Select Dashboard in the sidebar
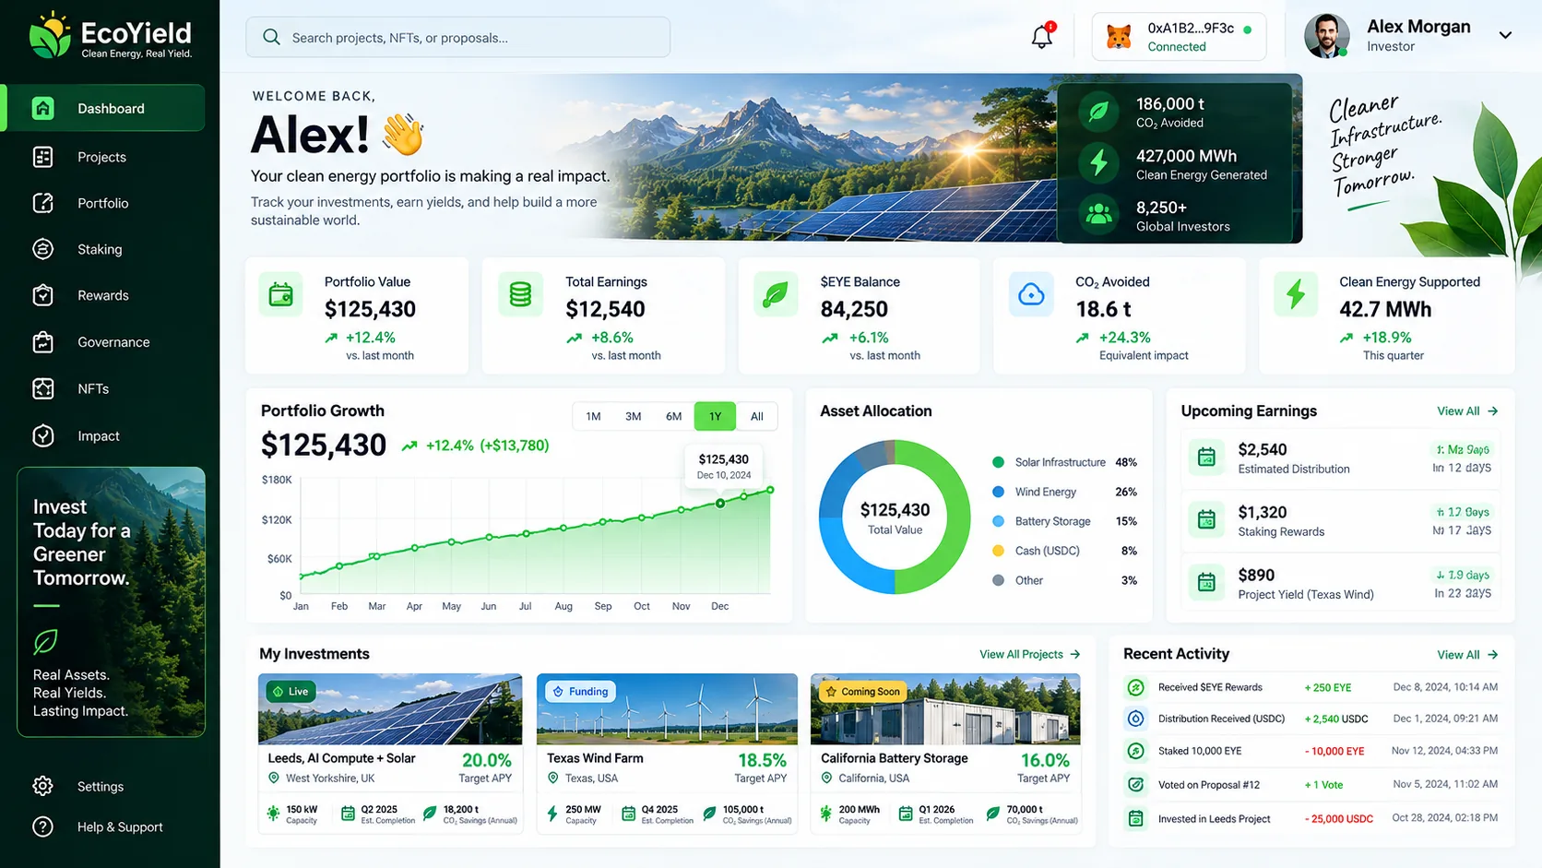 pos(103,108)
